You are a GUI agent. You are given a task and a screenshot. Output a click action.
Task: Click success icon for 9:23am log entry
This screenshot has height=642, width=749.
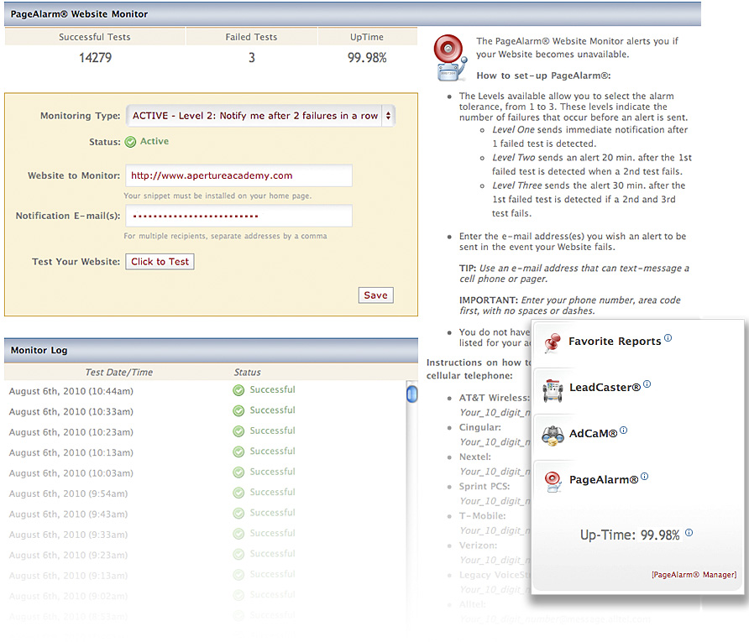coord(238,555)
